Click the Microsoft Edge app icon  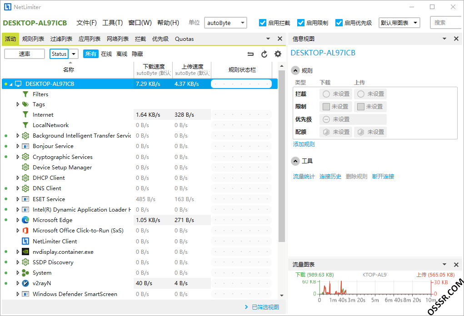tap(25, 220)
